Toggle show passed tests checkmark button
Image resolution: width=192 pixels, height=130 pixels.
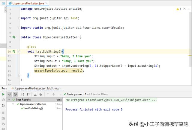[10, 94]
